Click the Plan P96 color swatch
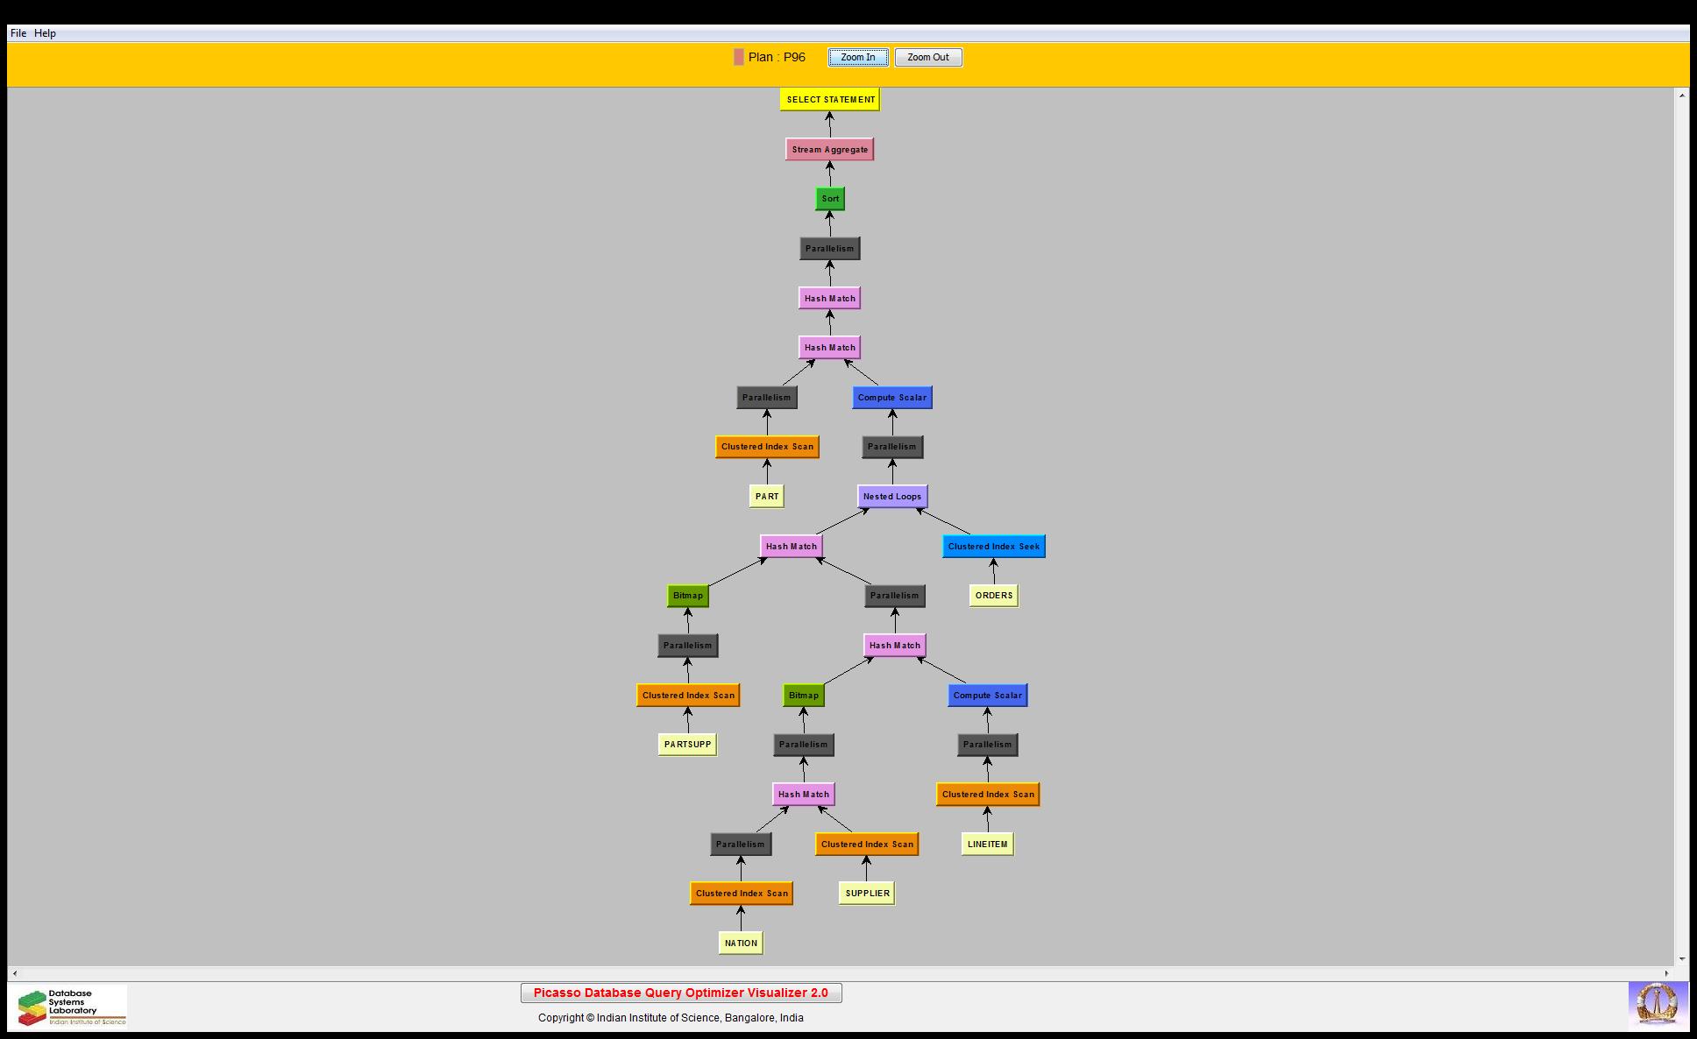This screenshot has height=1039, width=1697. pos(738,58)
